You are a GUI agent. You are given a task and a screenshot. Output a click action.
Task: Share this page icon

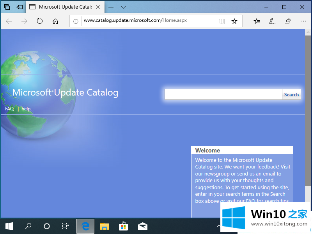click(287, 21)
